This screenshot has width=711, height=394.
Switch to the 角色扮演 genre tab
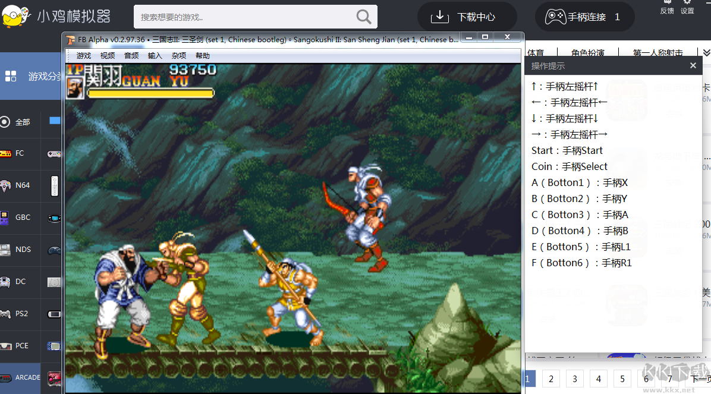[588, 53]
